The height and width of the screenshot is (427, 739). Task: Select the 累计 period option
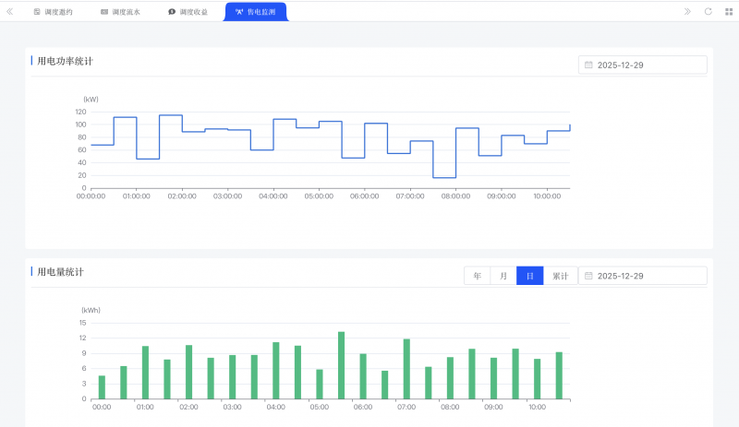(560, 276)
